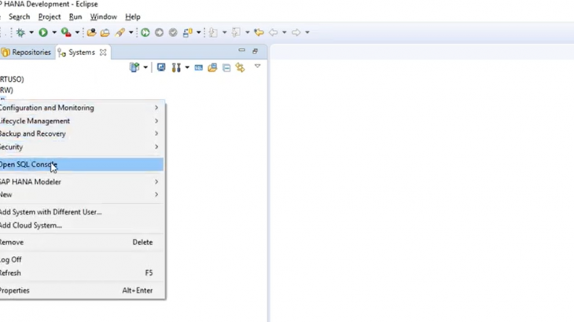Select the system entry ending in RW)
Image resolution: width=574 pixels, height=322 pixels.
[6, 90]
